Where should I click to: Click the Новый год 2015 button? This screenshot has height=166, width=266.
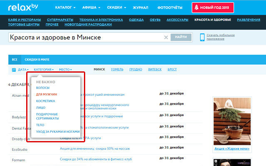[212, 7]
